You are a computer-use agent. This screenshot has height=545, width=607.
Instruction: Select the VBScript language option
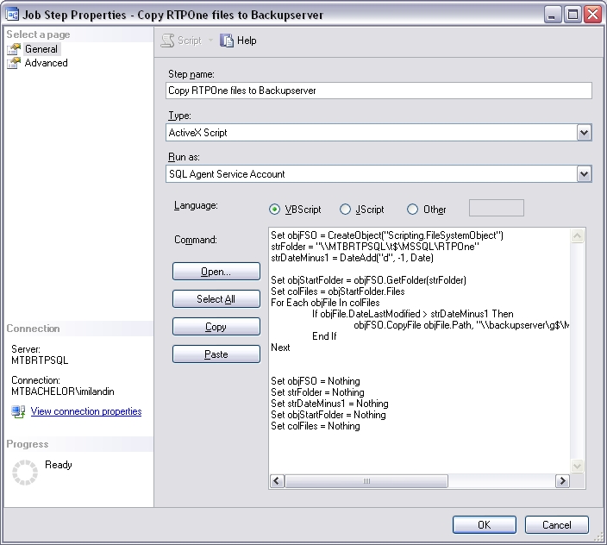tap(275, 209)
